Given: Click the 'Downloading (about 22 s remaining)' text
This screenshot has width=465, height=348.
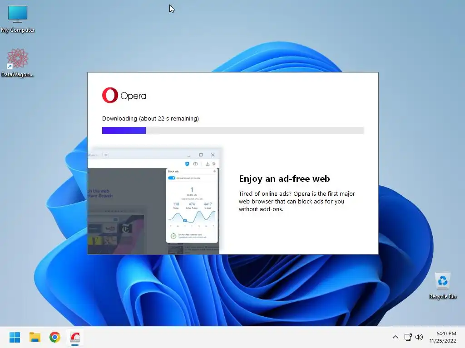Looking at the screenshot, I should pos(150,118).
